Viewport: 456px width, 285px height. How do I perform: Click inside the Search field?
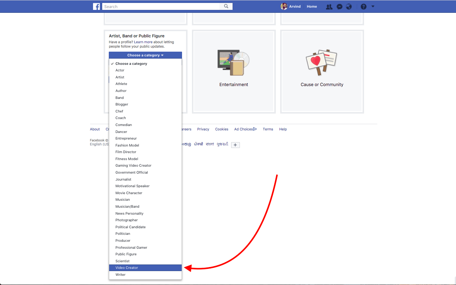[x=161, y=7]
